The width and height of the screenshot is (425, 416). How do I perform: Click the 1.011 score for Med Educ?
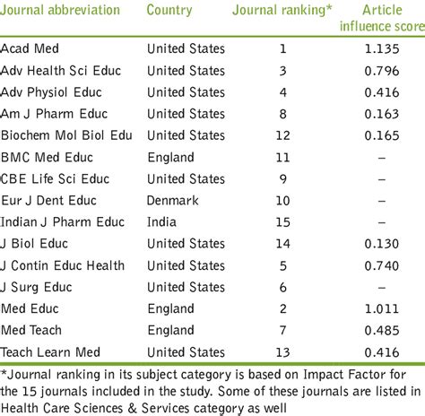point(382,308)
